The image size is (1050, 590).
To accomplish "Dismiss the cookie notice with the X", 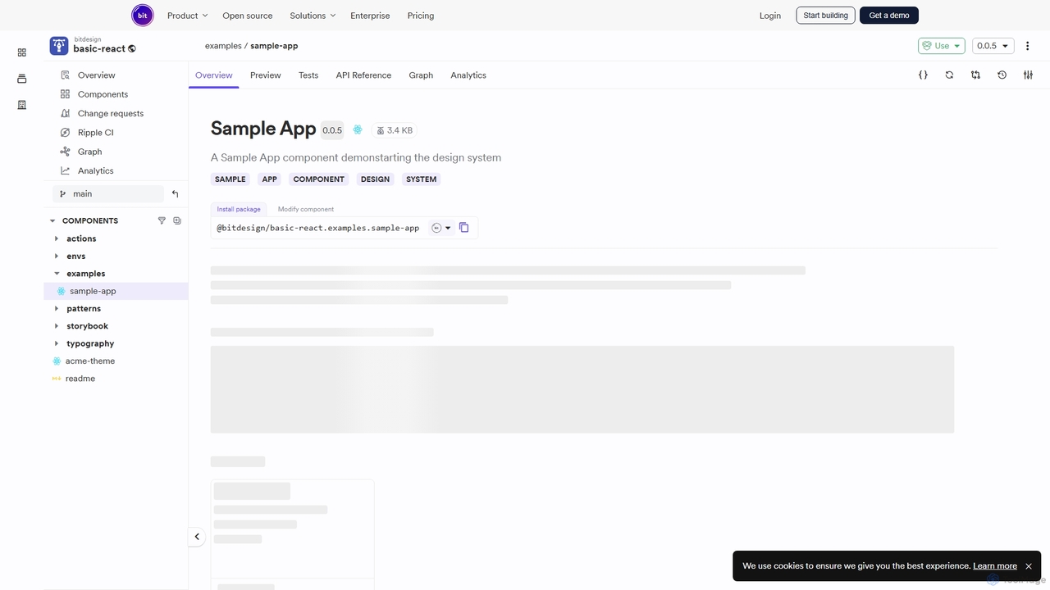I will [x=1029, y=566].
